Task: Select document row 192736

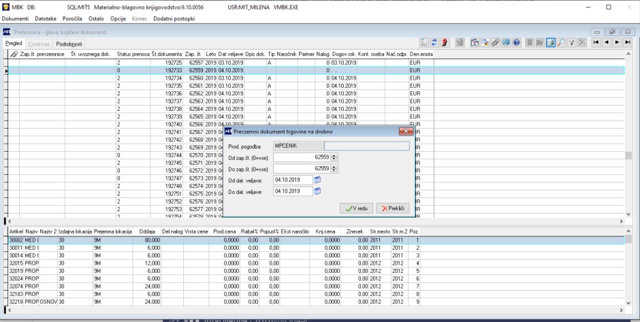Action: click(x=317, y=93)
